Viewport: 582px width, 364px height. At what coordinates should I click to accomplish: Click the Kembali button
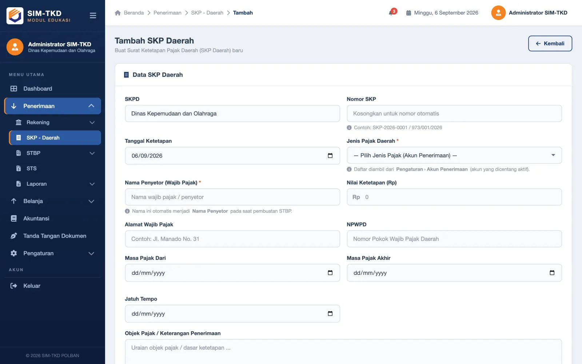pyautogui.click(x=550, y=43)
